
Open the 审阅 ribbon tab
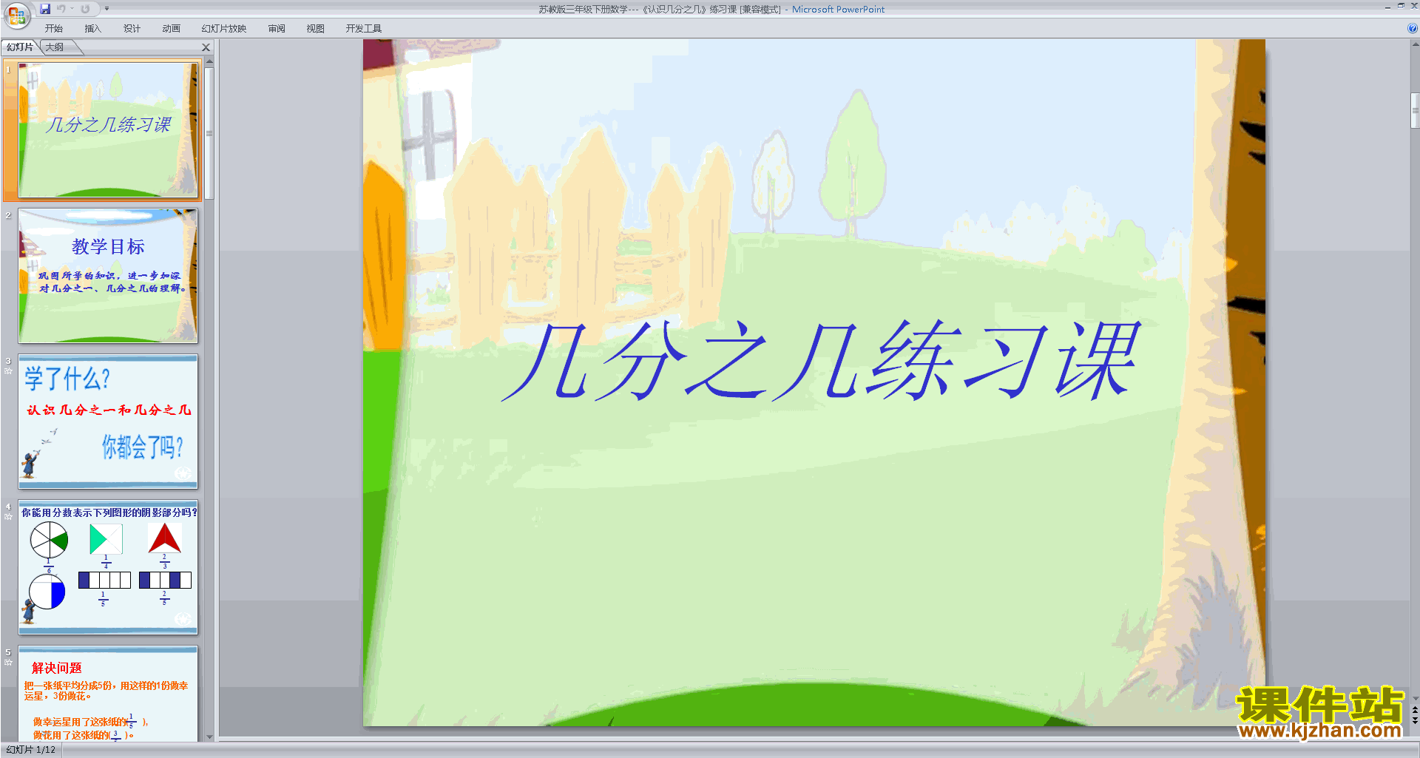pos(277,29)
